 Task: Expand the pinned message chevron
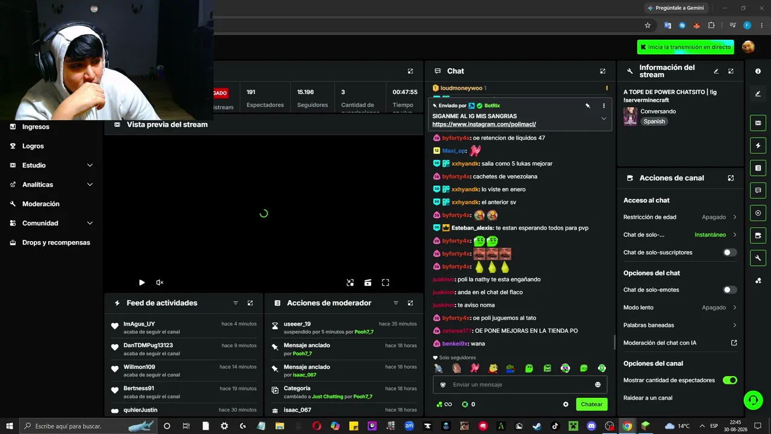pyautogui.click(x=604, y=119)
